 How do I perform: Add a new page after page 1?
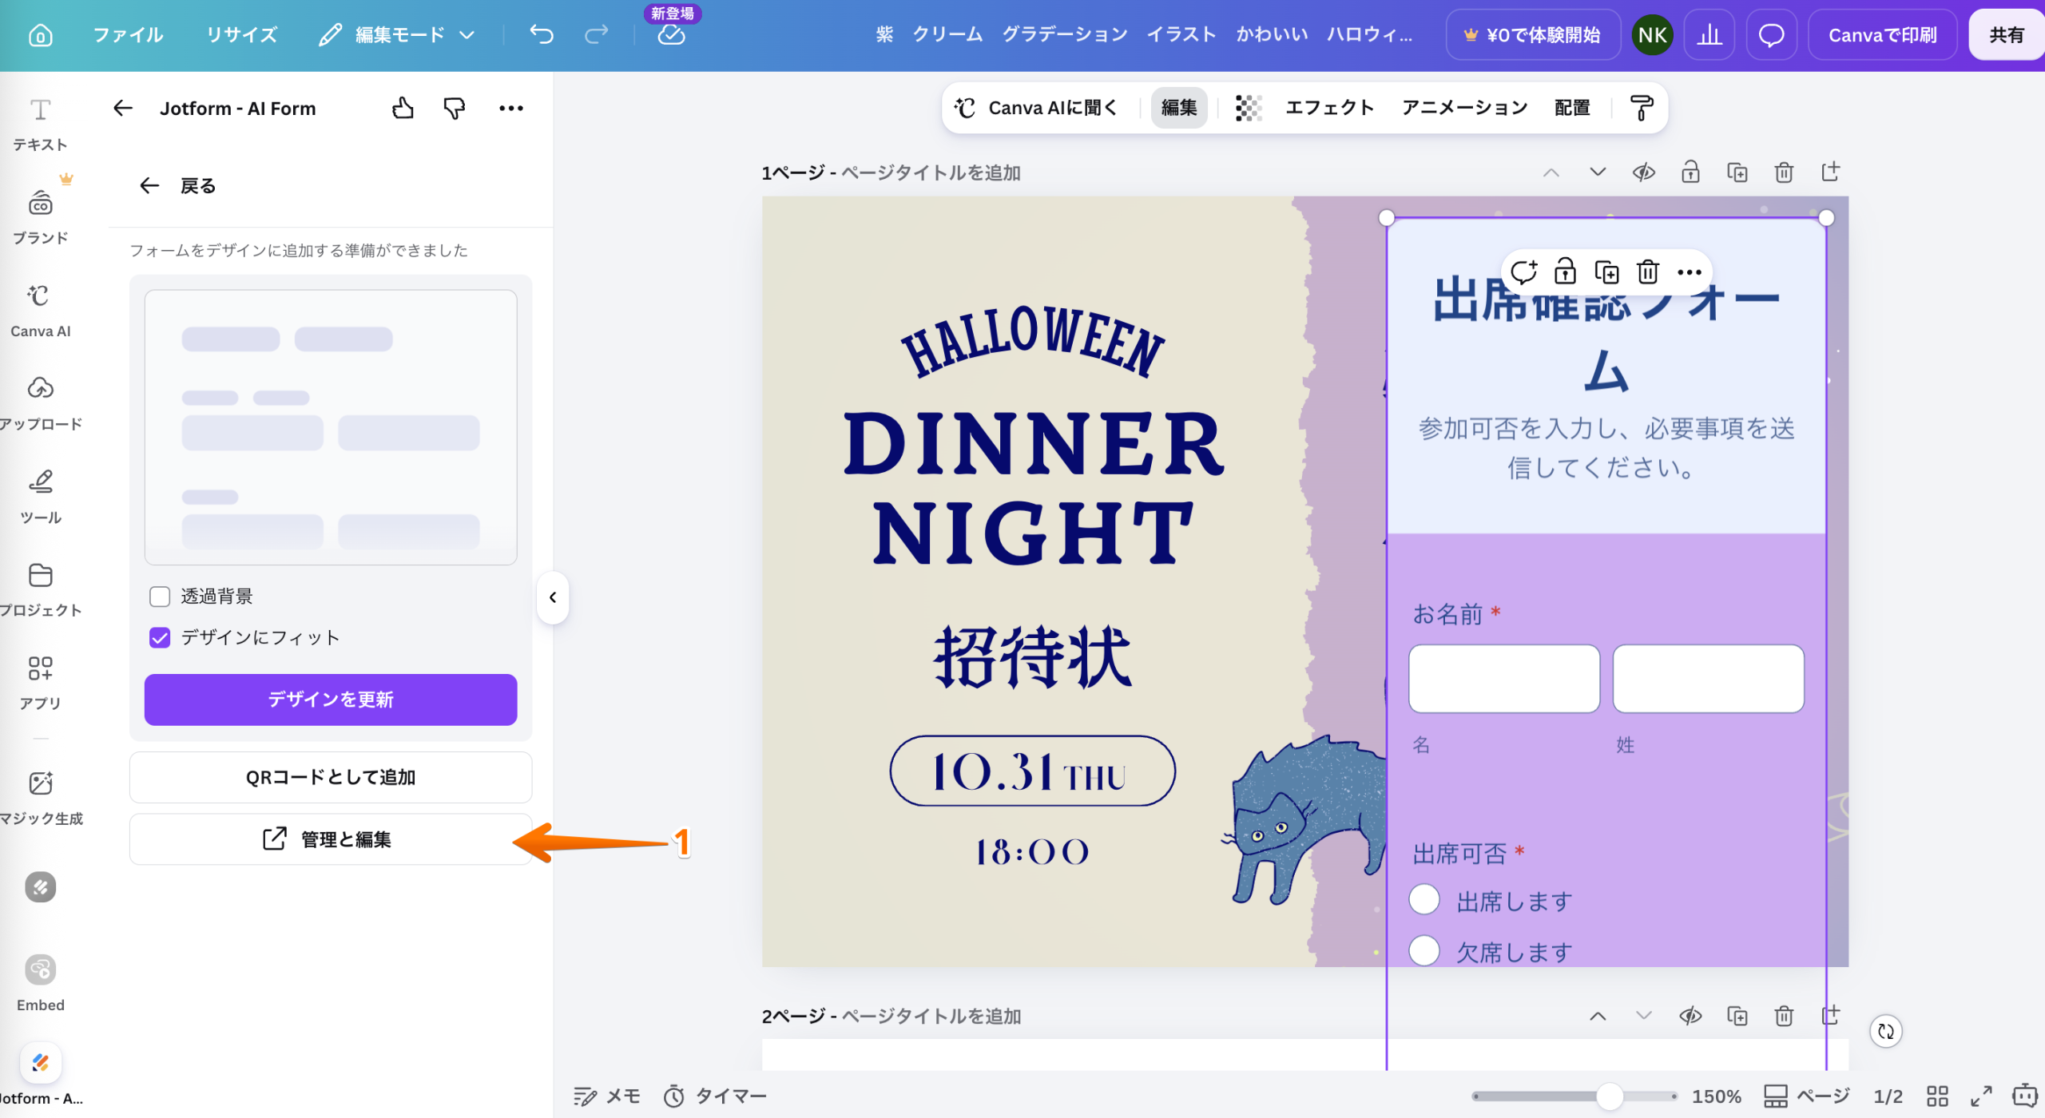point(1830,172)
